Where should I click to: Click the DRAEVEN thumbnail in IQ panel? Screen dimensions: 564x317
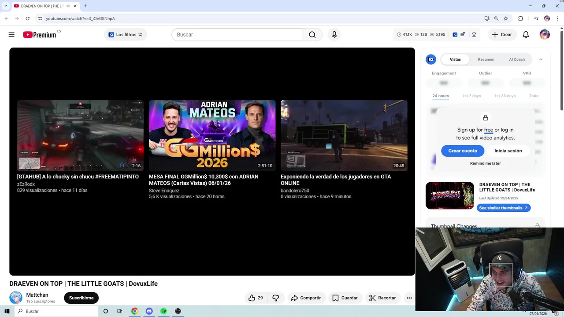pos(450,195)
